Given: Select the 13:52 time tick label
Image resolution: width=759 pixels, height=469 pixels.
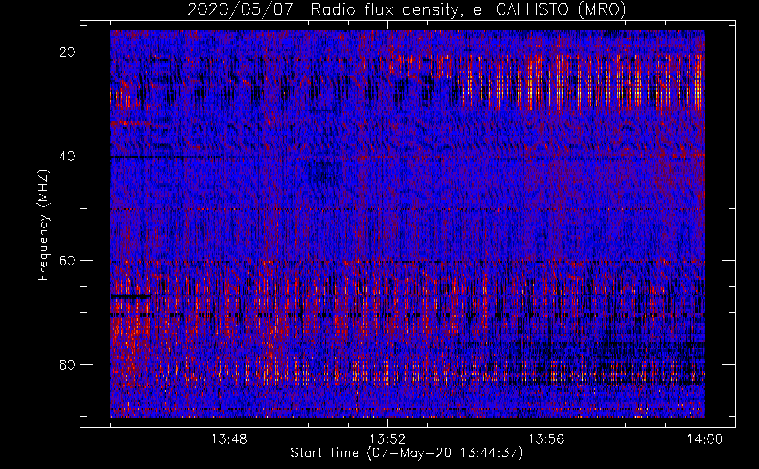Looking at the screenshot, I should coord(388,439).
